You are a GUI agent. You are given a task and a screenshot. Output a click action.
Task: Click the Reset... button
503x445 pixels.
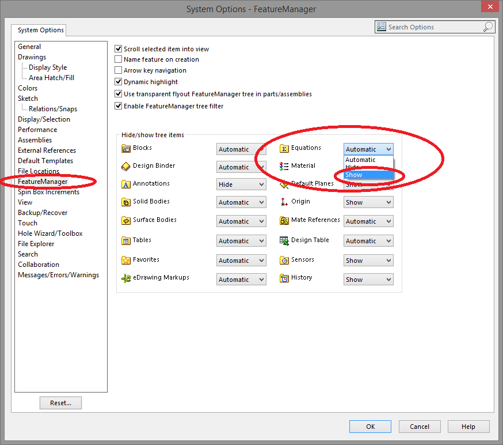(60, 403)
